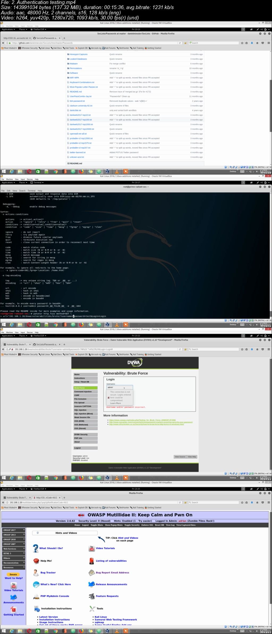
Task: Click the Getting Started PDF icon in Mutillidae sidebar
Action: 14,609
